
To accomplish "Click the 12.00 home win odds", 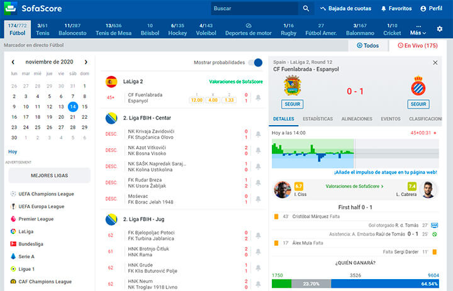I will (196, 100).
